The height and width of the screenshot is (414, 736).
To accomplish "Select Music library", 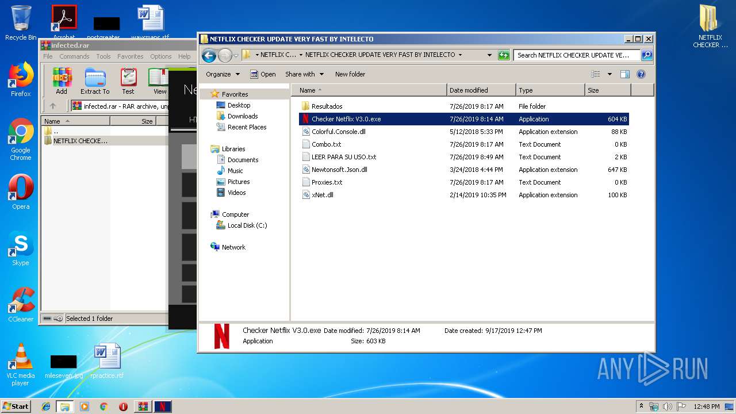I will click(x=235, y=171).
